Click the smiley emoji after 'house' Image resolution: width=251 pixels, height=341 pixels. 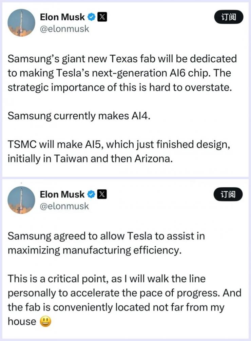[x=45, y=321]
